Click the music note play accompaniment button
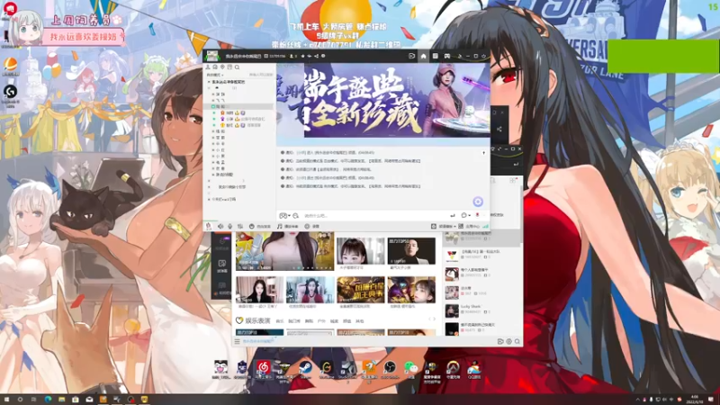Screen dimensions: 720x405 pos(287,227)
